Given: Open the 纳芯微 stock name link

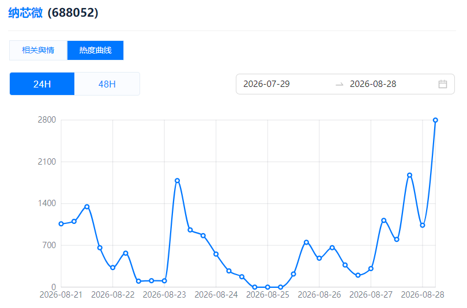Looking at the screenshot, I should click(25, 13).
